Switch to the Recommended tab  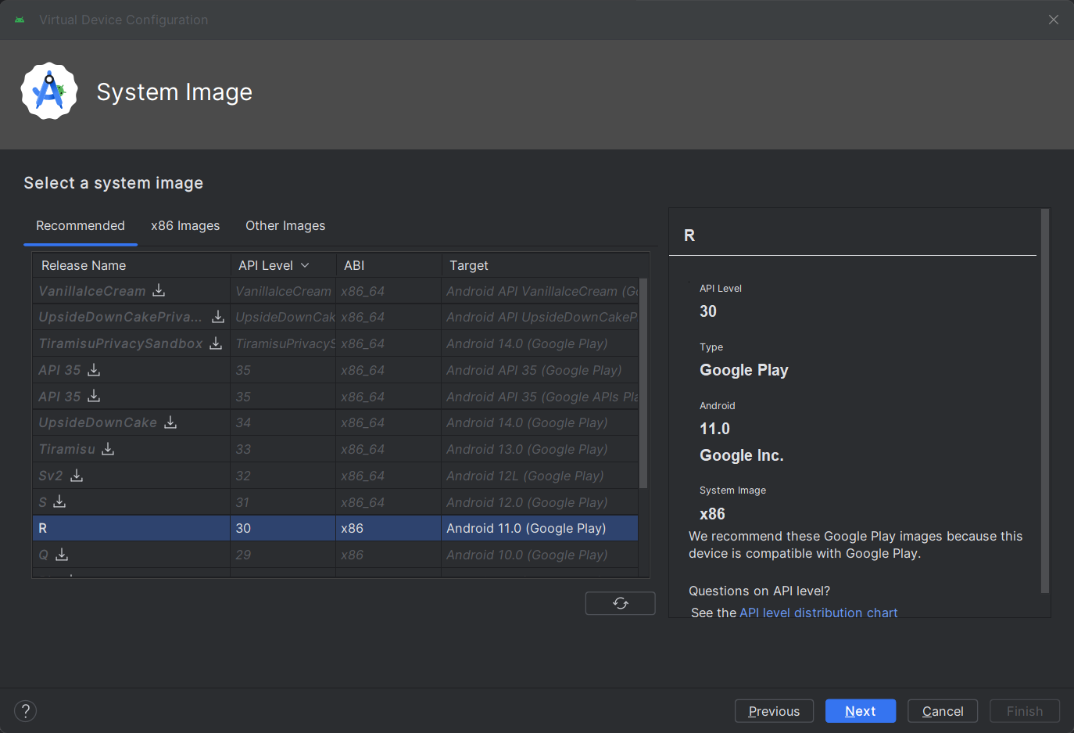coord(81,225)
